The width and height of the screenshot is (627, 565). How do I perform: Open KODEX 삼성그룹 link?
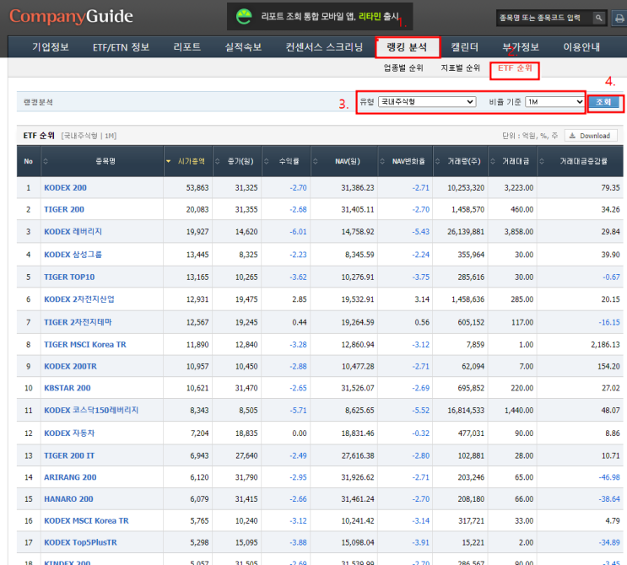point(73,255)
